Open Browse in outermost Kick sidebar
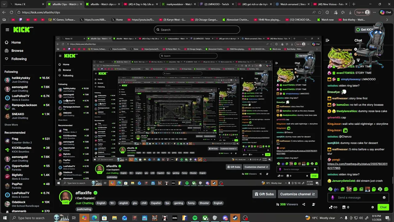This screenshot has height=222, width=394. [x=14, y=51]
